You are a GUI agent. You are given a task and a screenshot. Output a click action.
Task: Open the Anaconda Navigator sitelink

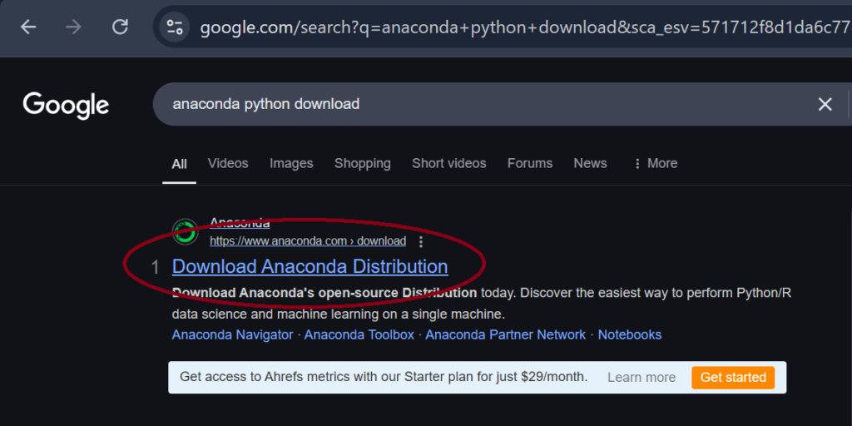pyautogui.click(x=233, y=334)
